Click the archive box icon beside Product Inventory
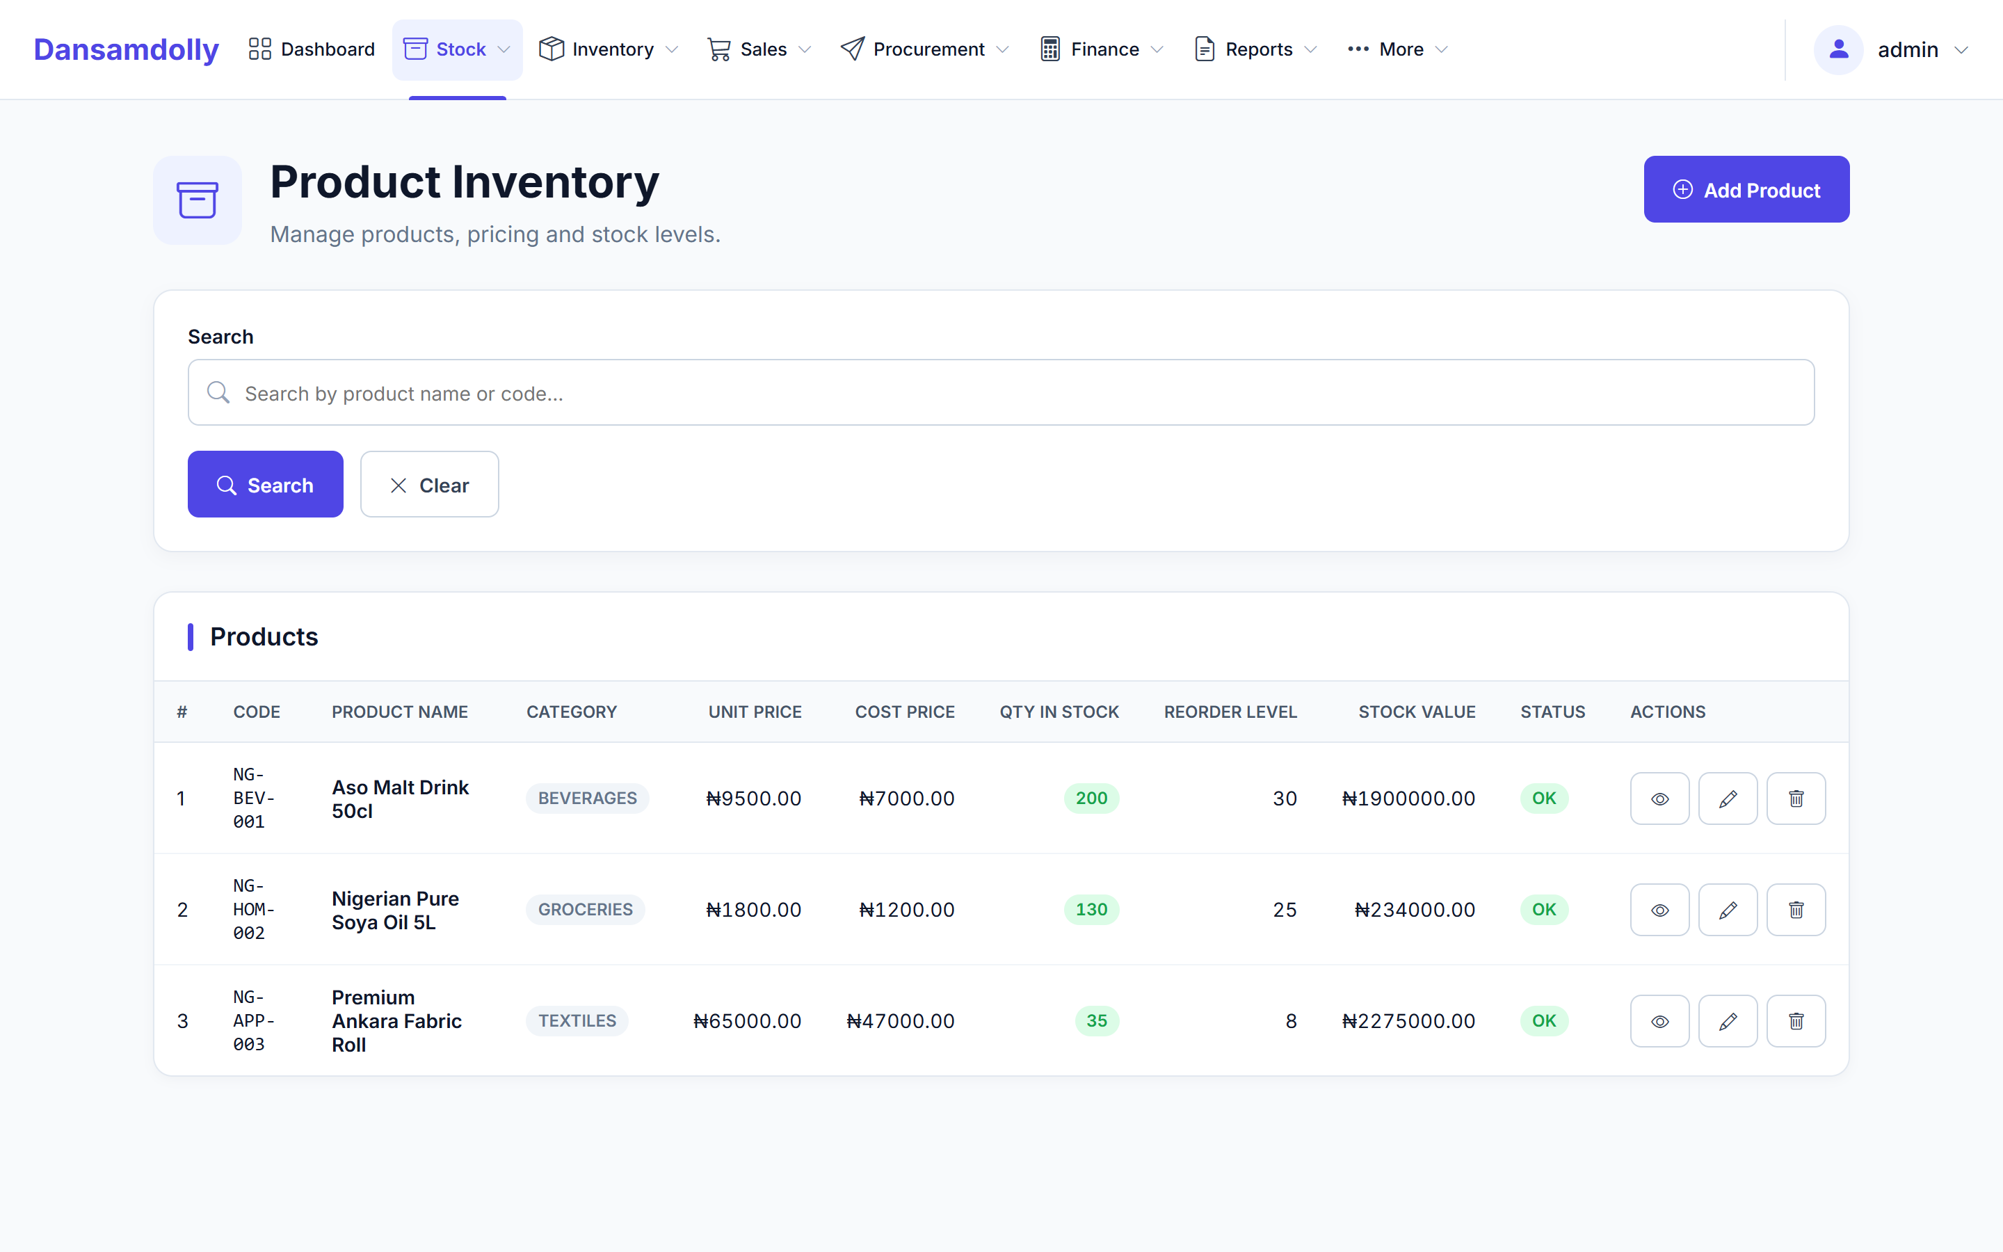 pos(197,200)
